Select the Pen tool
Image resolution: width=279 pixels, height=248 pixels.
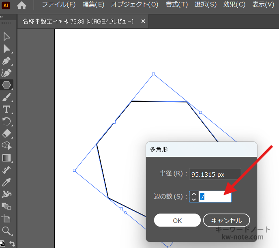6,61
